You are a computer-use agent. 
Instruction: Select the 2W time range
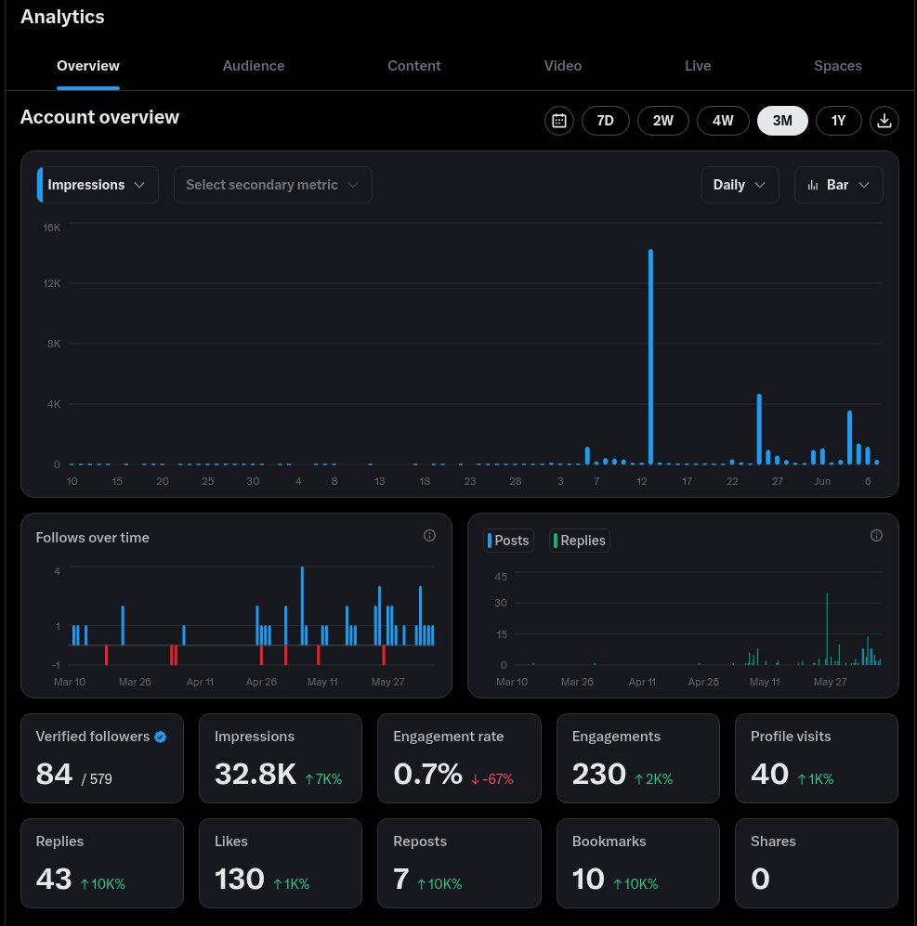point(663,121)
